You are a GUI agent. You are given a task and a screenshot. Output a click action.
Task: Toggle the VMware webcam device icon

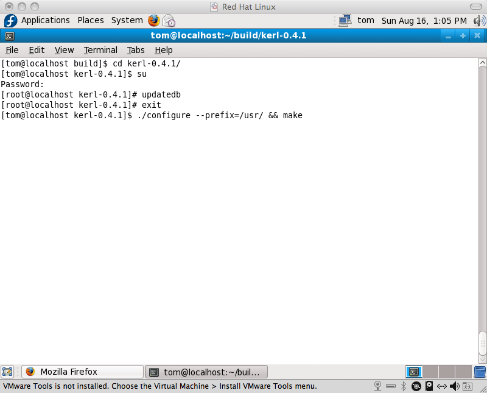[377, 386]
